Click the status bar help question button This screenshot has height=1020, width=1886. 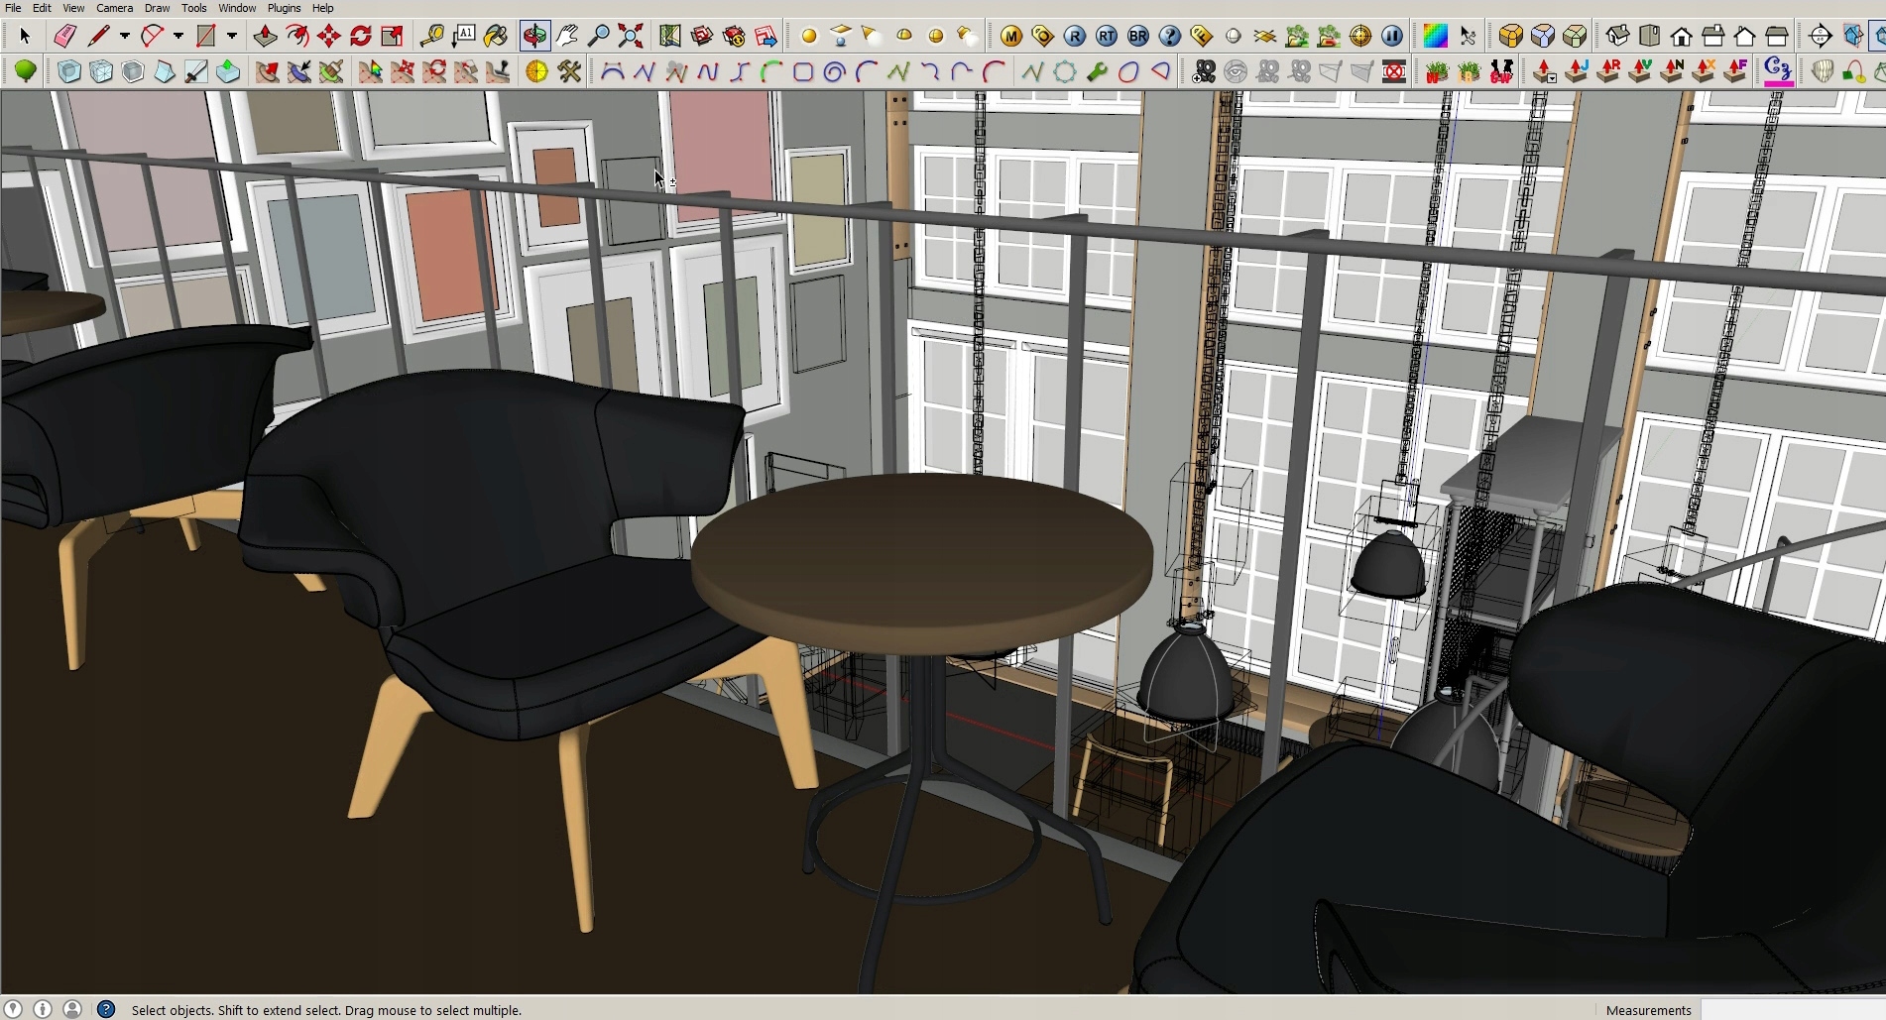(x=106, y=1009)
